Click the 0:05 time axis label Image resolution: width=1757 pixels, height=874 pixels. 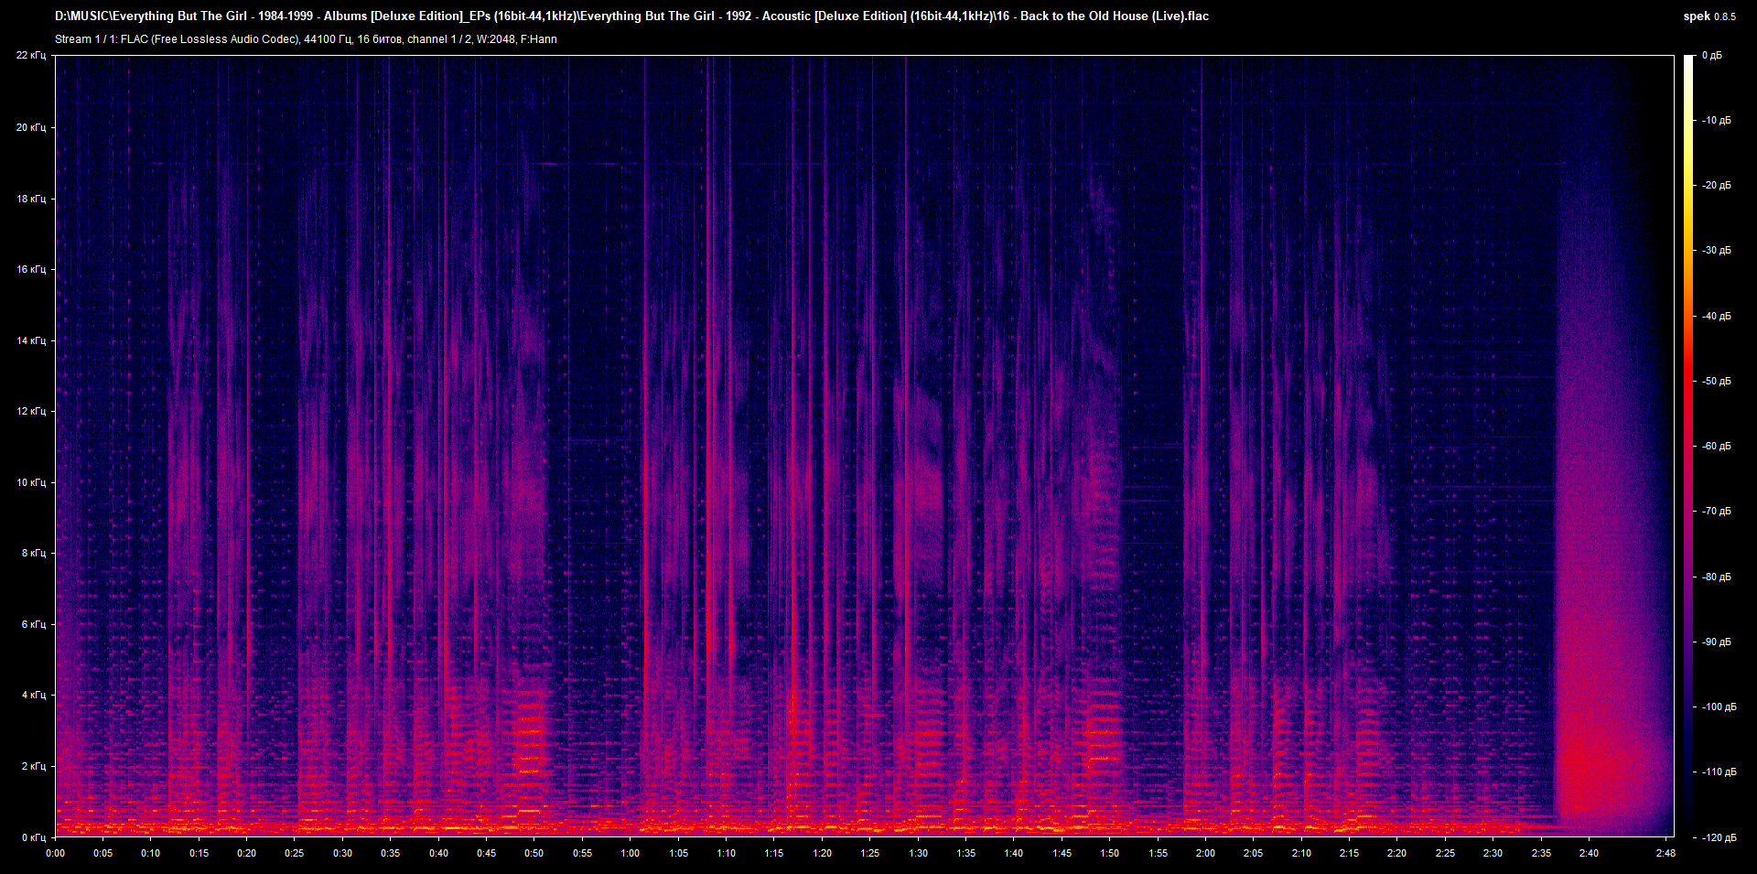click(102, 853)
